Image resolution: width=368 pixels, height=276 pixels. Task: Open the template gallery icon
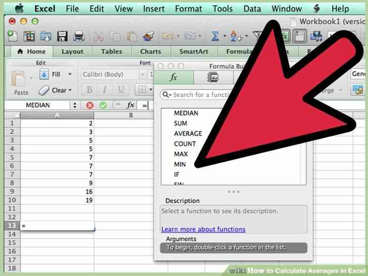click(29, 36)
